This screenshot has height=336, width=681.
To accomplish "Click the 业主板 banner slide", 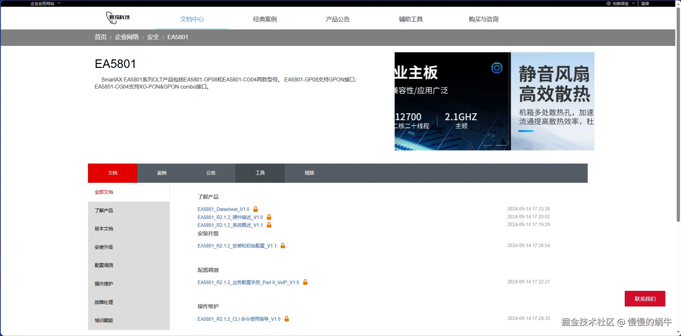I will coord(452,101).
